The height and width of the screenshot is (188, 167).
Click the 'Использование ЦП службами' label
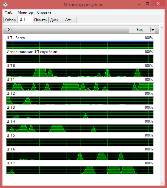[x=32, y=52]
